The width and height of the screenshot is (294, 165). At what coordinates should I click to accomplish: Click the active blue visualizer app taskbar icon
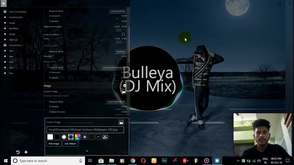(x=217, y=161)
